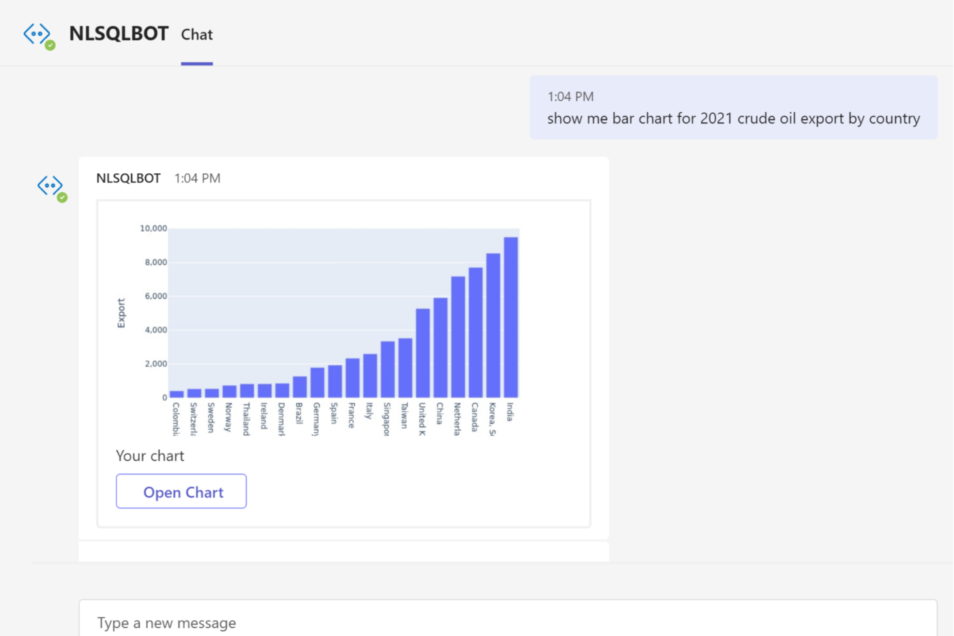Click the NLSQLBOT logo icon in the header
Image resolution: width=954 pixels, height=636 pixels.
pyautogui.click(x=37, y=33)
